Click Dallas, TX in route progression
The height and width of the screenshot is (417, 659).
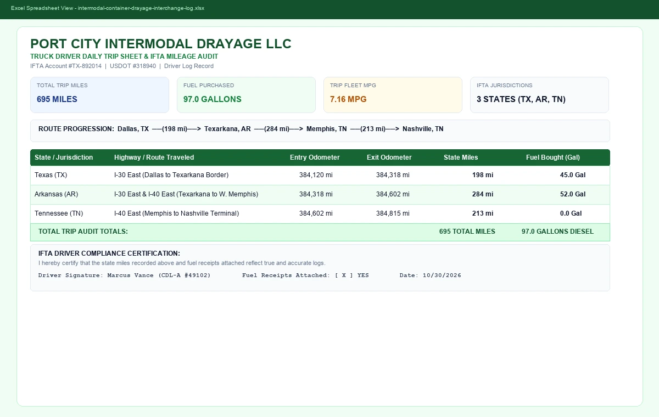click(133, 129)
